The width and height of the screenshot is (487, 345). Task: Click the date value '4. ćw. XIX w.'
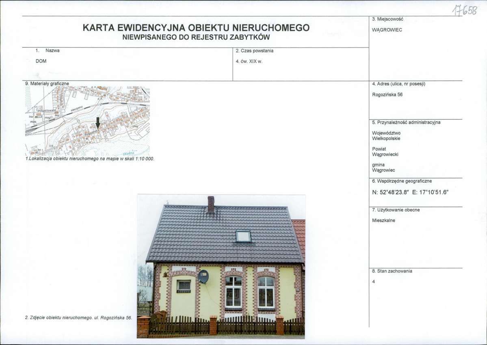coord(249,61)
